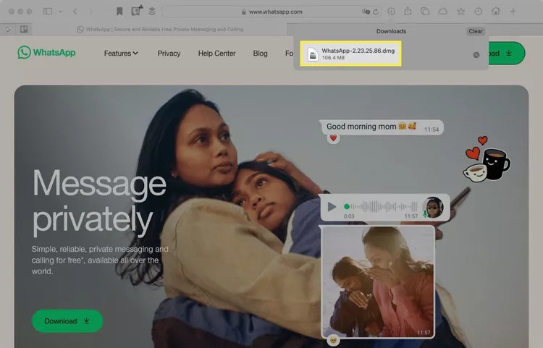This screenshot has width=543, height=348.
Task: Click the WhatsApp logo
Action: pos(47,53)
